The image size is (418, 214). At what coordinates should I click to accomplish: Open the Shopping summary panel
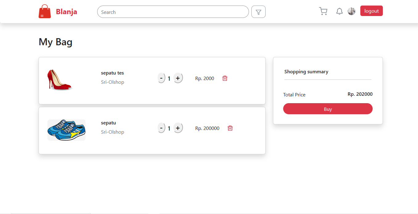(x=306, y=71)
